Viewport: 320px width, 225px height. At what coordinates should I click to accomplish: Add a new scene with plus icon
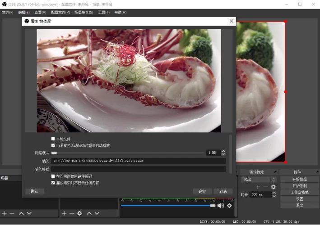pos(4,213)
